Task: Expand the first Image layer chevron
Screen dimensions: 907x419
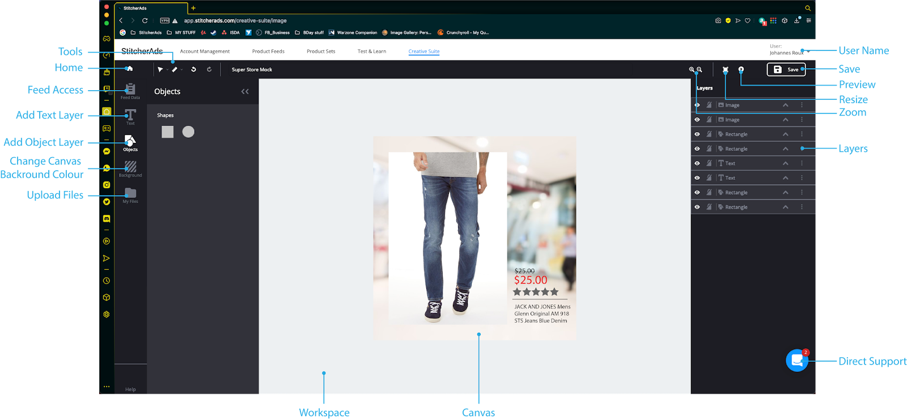Action: point(786,105)
